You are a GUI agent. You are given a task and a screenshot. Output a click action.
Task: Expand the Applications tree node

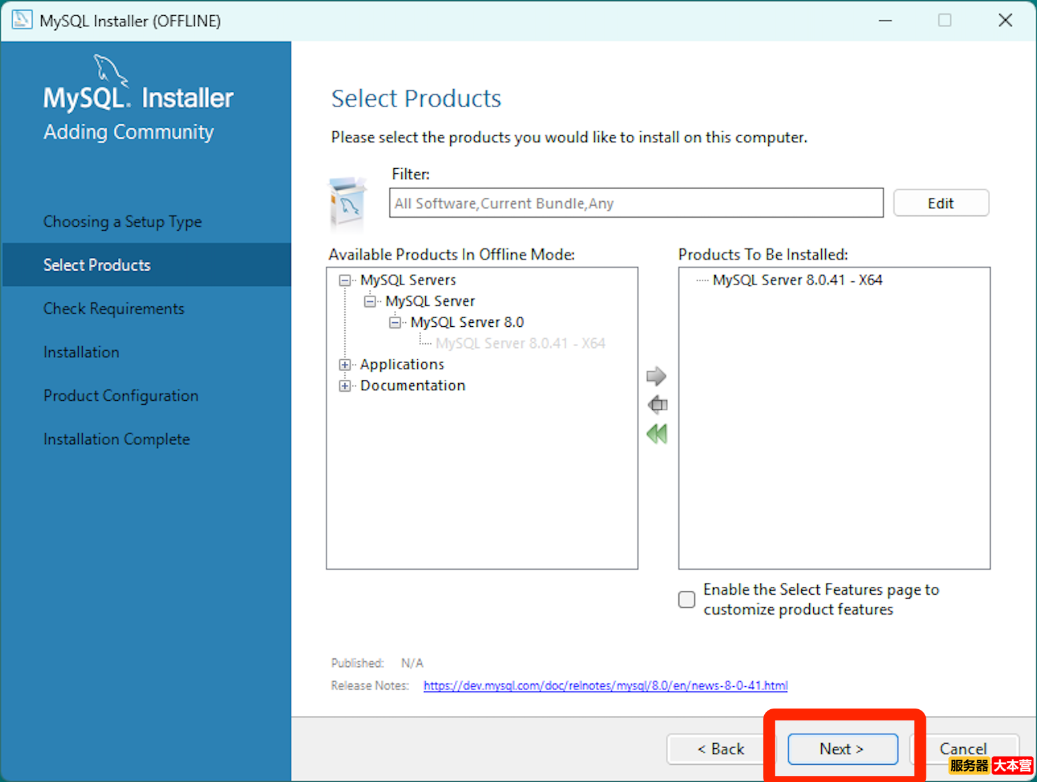[344, 365]
